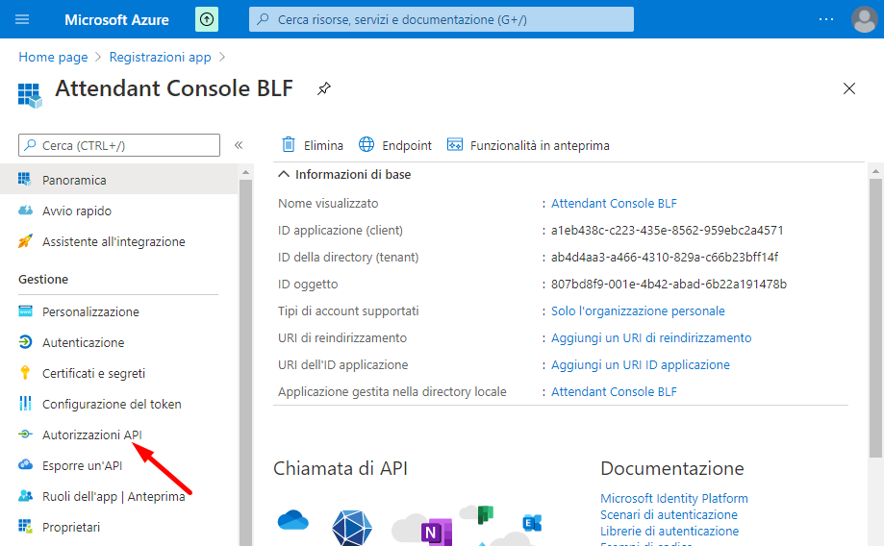Screen dimensions: 884x546
Task: Click Aggiungi un URI ID applicazione
Action: [x=641, y=364]
